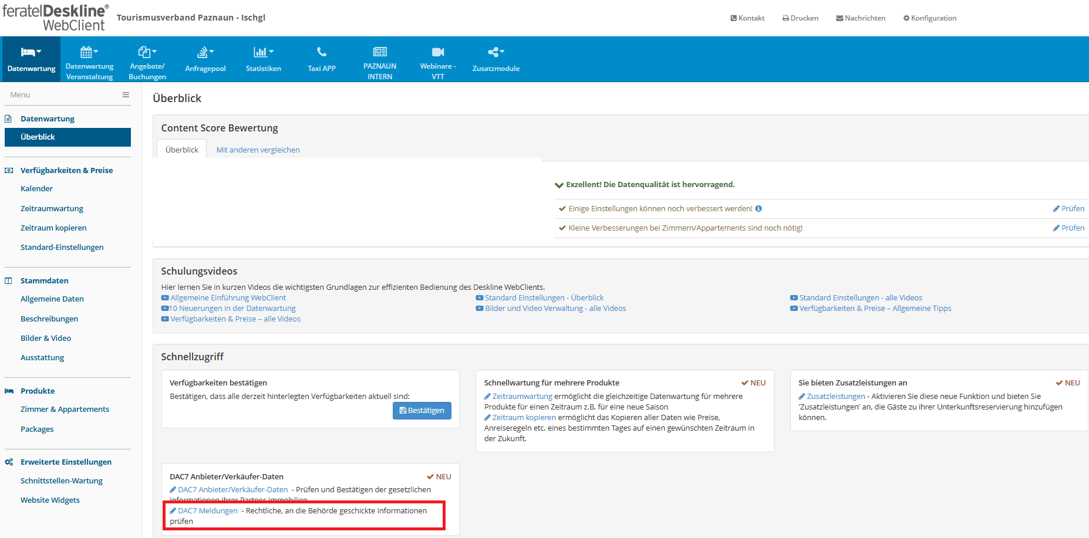Play the Allgemeine Einführung WebClient video
The width and height of the screenshot is (1089, 538).
click(x=228, y=297)
